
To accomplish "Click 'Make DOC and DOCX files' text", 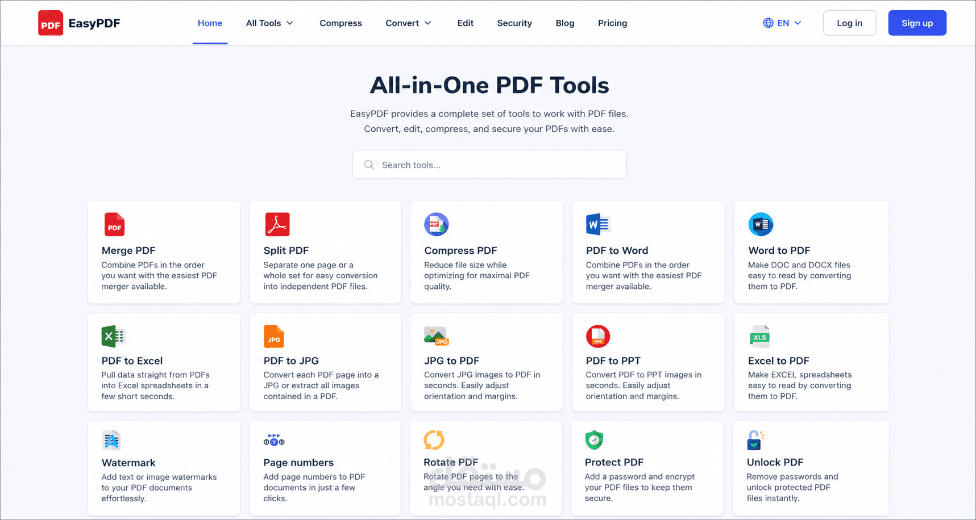I will [x=799, y=265].
